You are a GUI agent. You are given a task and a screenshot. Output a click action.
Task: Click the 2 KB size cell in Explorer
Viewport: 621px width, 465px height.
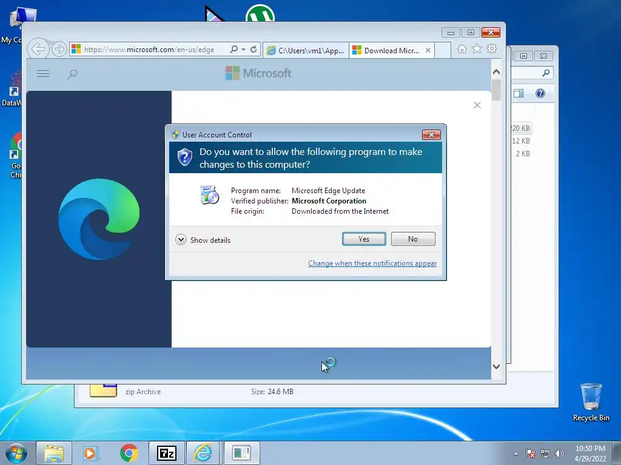523,153
